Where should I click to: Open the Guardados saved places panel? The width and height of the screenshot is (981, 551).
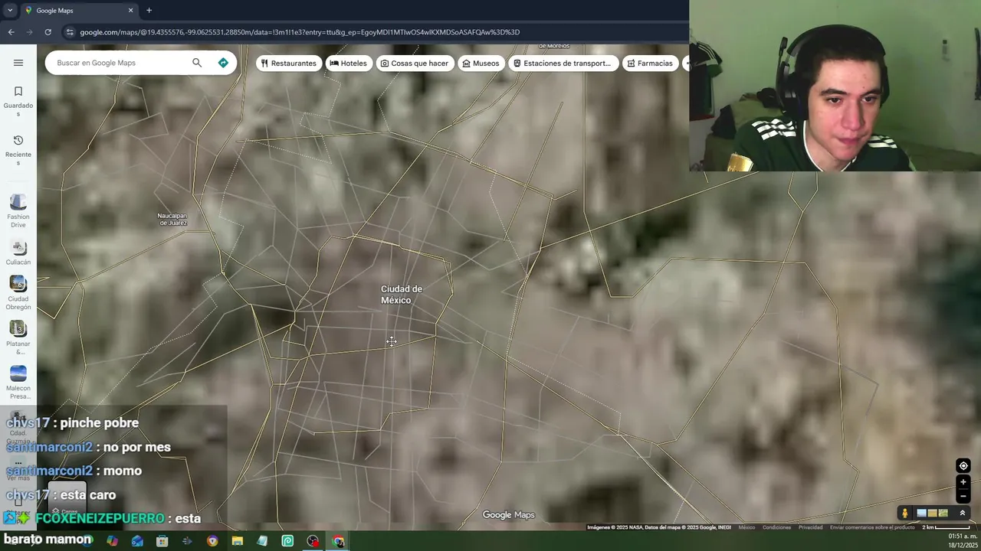18,101
